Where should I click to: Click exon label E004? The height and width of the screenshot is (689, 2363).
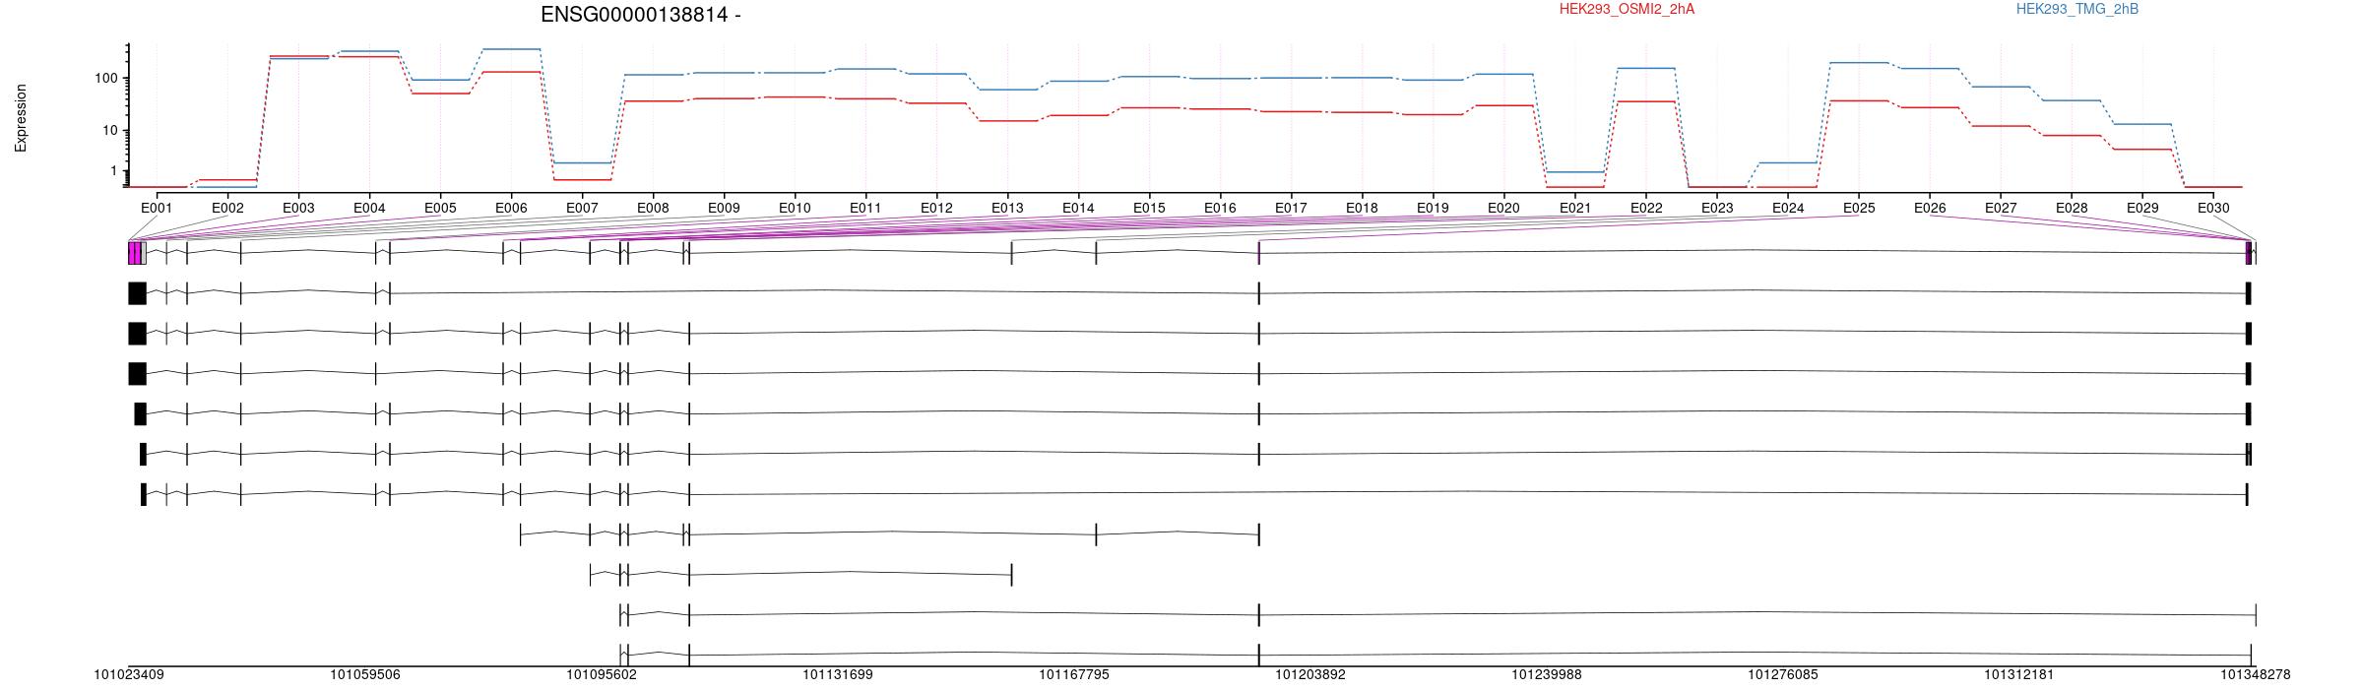pyautogui.click(x=369, y=208)
